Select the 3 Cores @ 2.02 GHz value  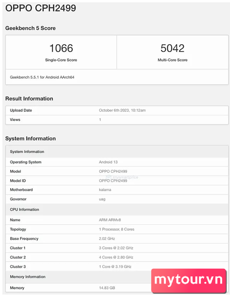coord(116,248)
